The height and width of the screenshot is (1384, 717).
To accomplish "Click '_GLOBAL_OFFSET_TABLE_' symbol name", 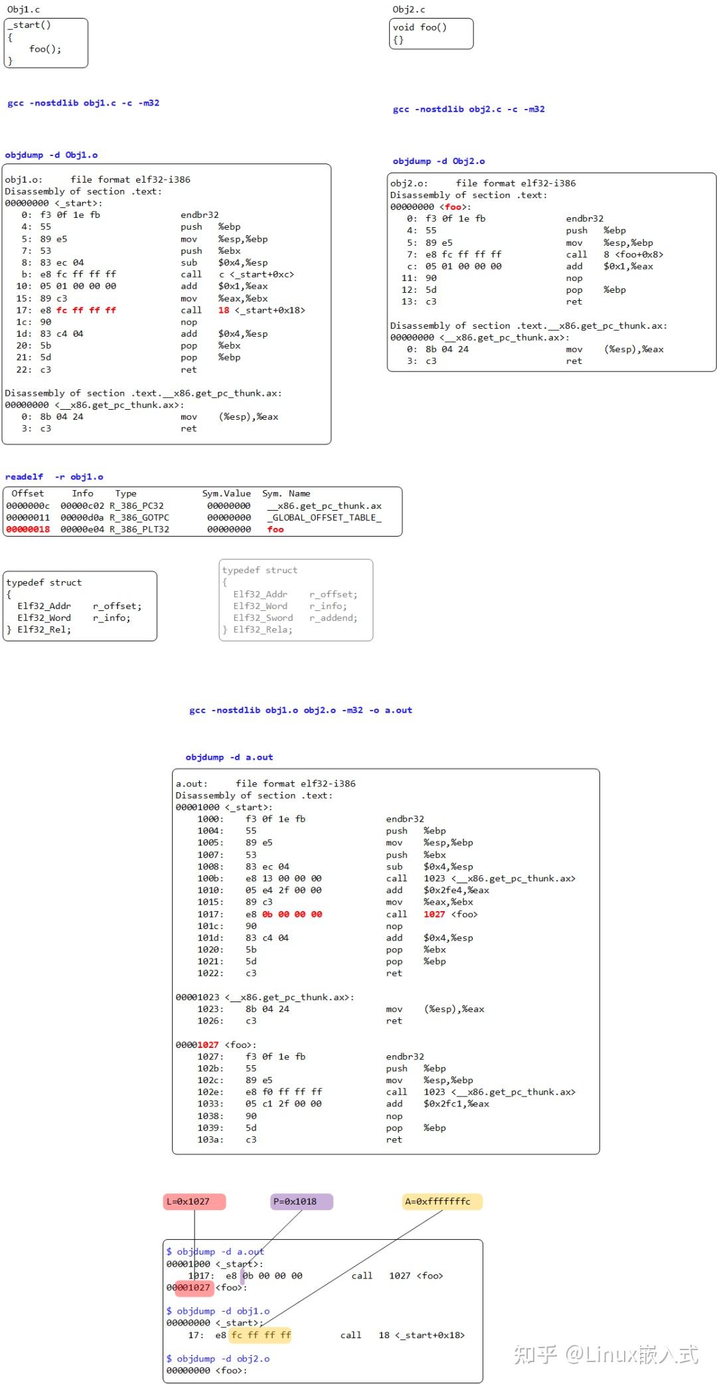I will pyautogui.click(x=325, y=517).
